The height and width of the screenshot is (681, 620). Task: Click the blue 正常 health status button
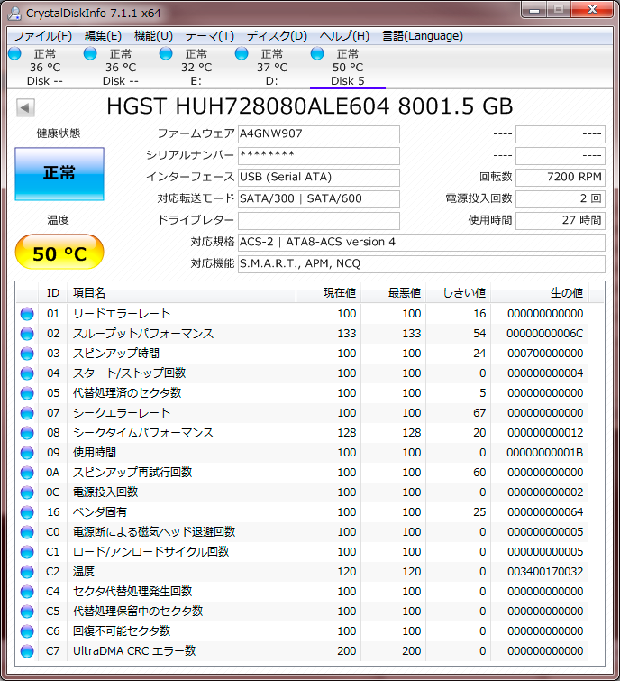[59, 173]
